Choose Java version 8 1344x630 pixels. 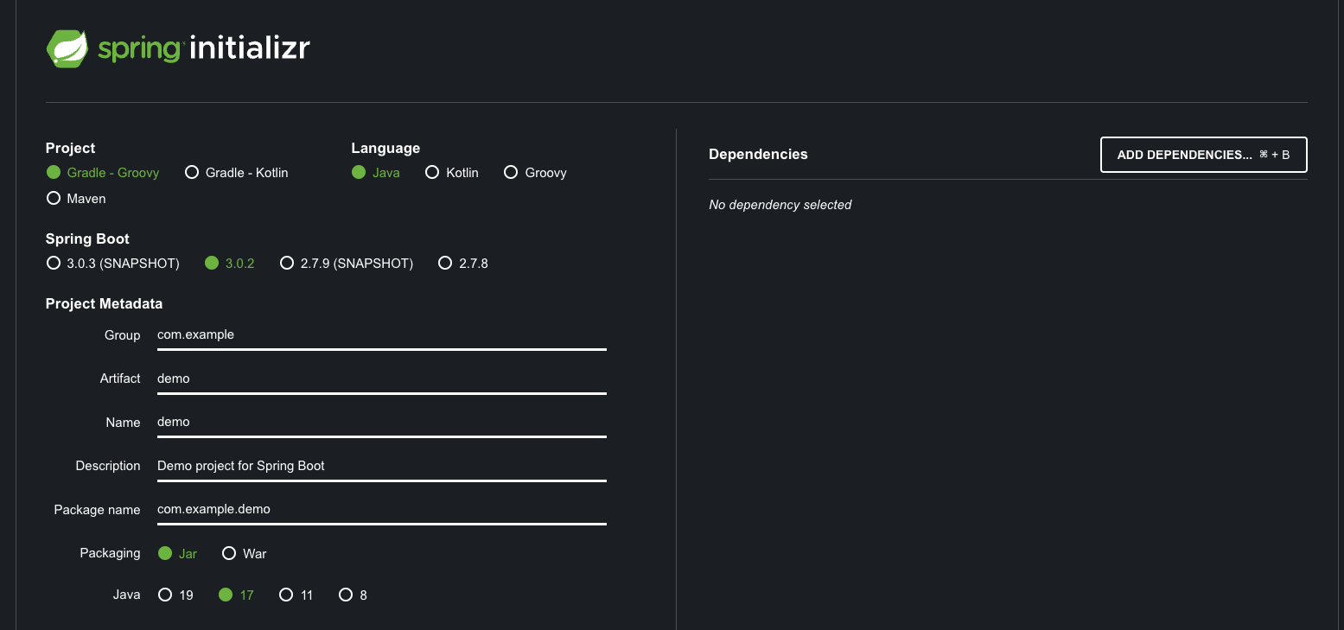click(x=354, y=595)
